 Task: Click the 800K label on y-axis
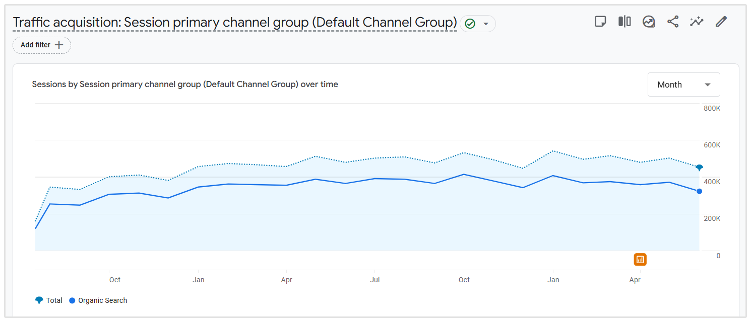[712, 109]
